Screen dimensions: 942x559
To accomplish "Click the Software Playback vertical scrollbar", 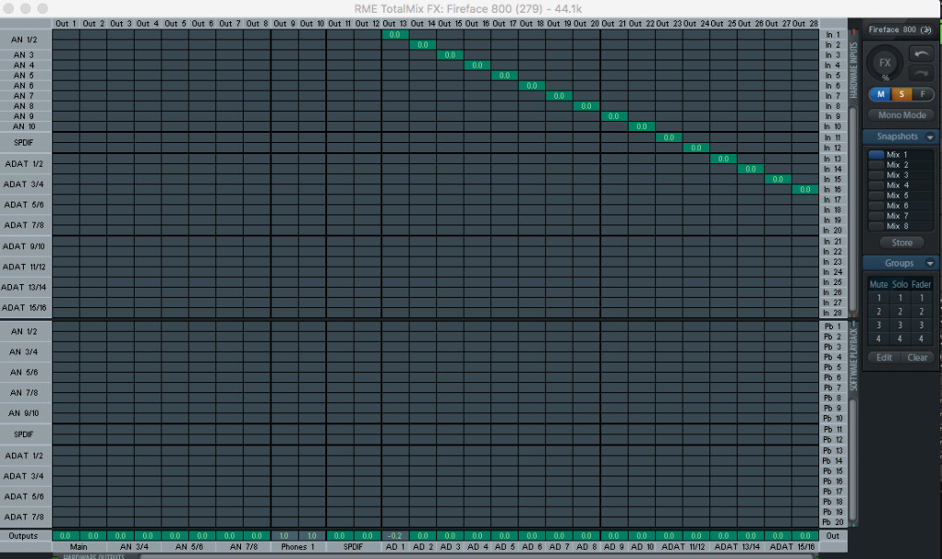I will coord(853,459).
